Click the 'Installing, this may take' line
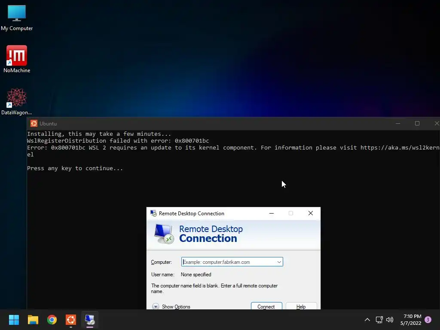The width and height of the screenshot is (440, 330). [x=99, y=134]
